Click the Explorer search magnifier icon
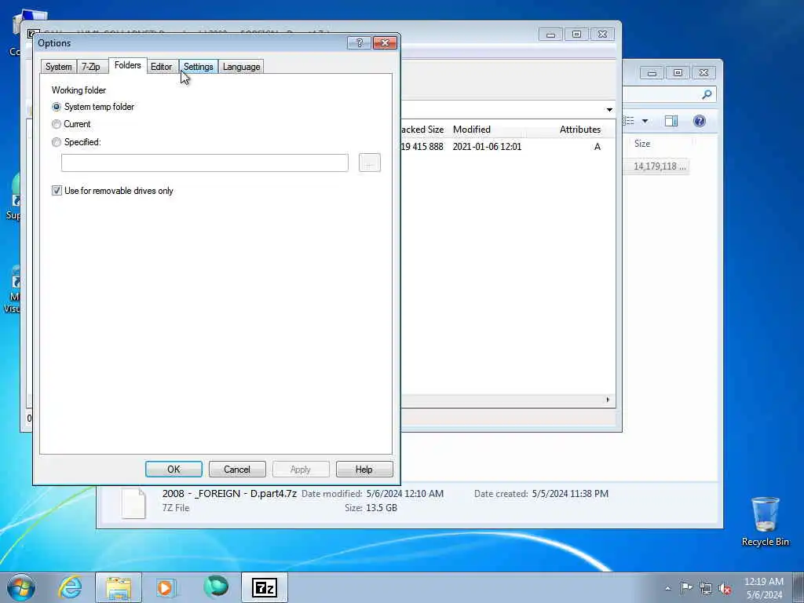Image resolution: width=804 pixels, height=603 pixels. (707, 94)
